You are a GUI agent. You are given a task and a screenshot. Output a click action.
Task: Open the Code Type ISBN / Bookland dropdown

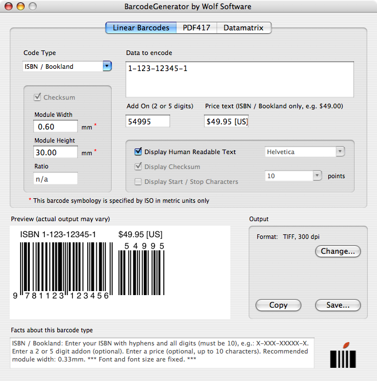click(x=67, y=66)
